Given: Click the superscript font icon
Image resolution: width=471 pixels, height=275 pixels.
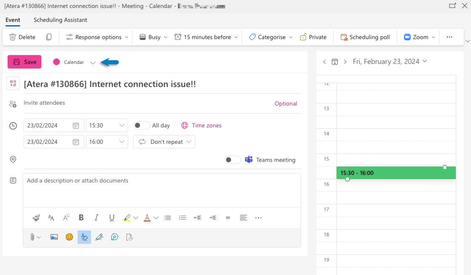Looking at the screenshot, I should tap(66, 218).
